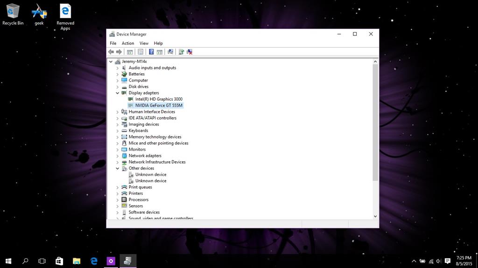Select the Sensors category row
Screen dimensions: 478x268
[x=136, y=206]
